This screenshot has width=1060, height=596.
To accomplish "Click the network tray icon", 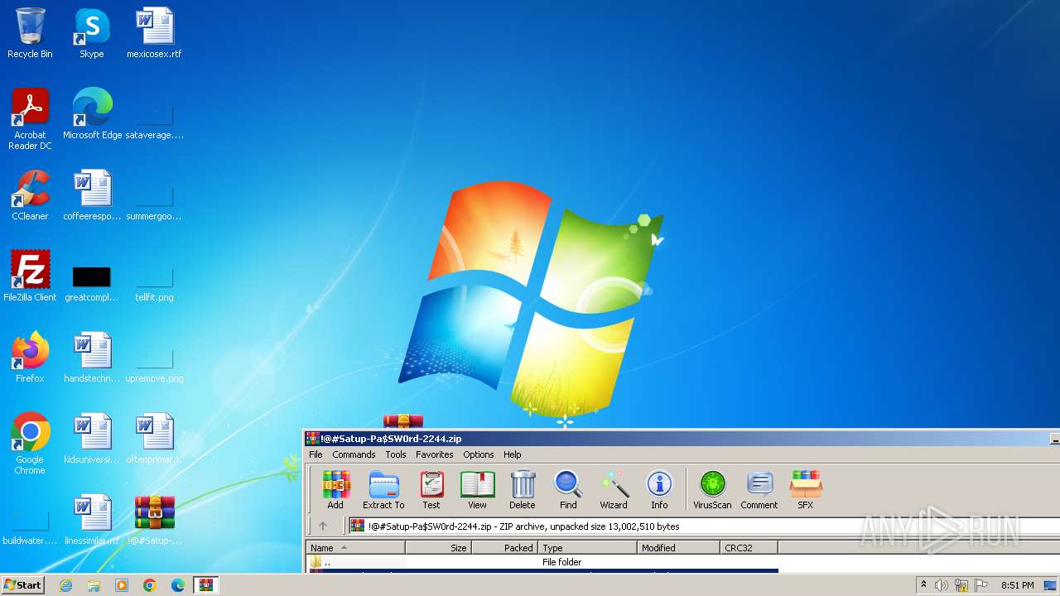I will [x=961, y=585].
